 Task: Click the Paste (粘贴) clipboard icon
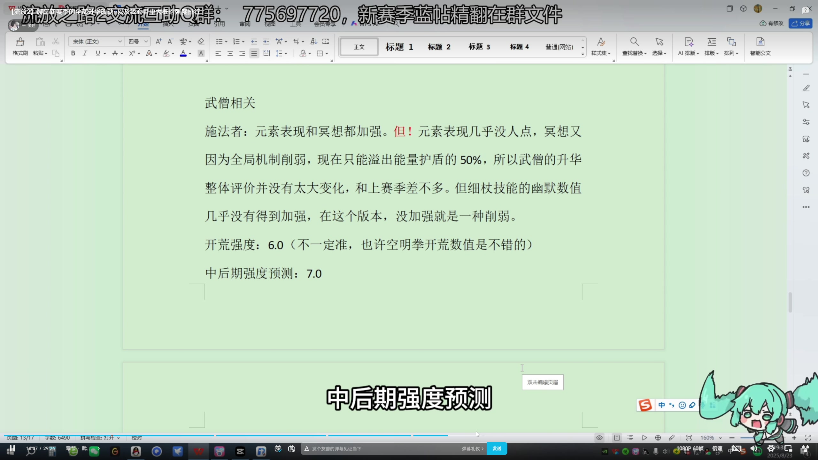pos(40,42)
